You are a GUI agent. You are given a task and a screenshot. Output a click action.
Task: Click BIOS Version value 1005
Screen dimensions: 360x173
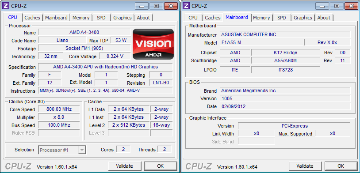(285, 98)
